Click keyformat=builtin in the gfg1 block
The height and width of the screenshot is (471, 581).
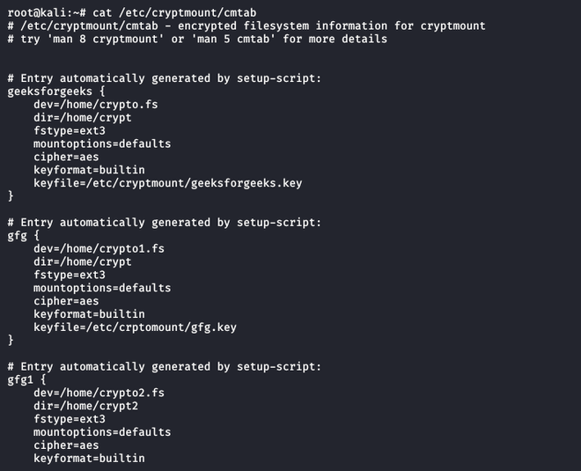pyautogui.click(x=89, y=458)
